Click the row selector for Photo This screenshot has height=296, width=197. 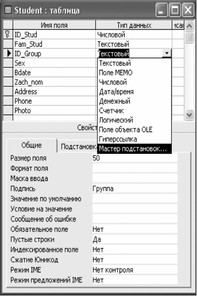[8, 110]
